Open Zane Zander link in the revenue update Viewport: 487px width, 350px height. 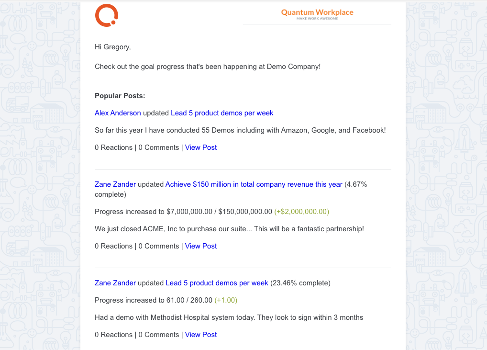115,184
